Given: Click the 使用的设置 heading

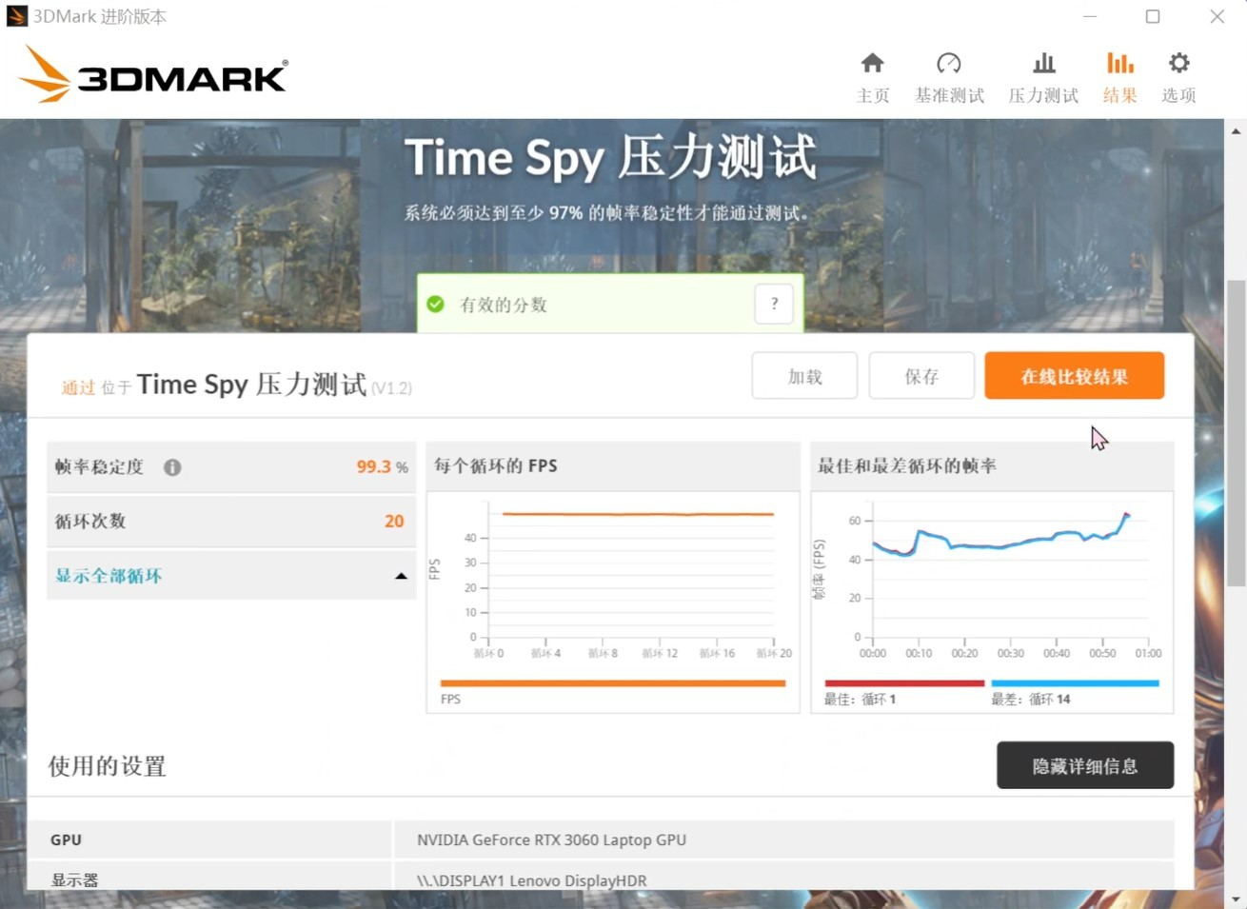Looking at the screenshot, I should pos(108,766).
